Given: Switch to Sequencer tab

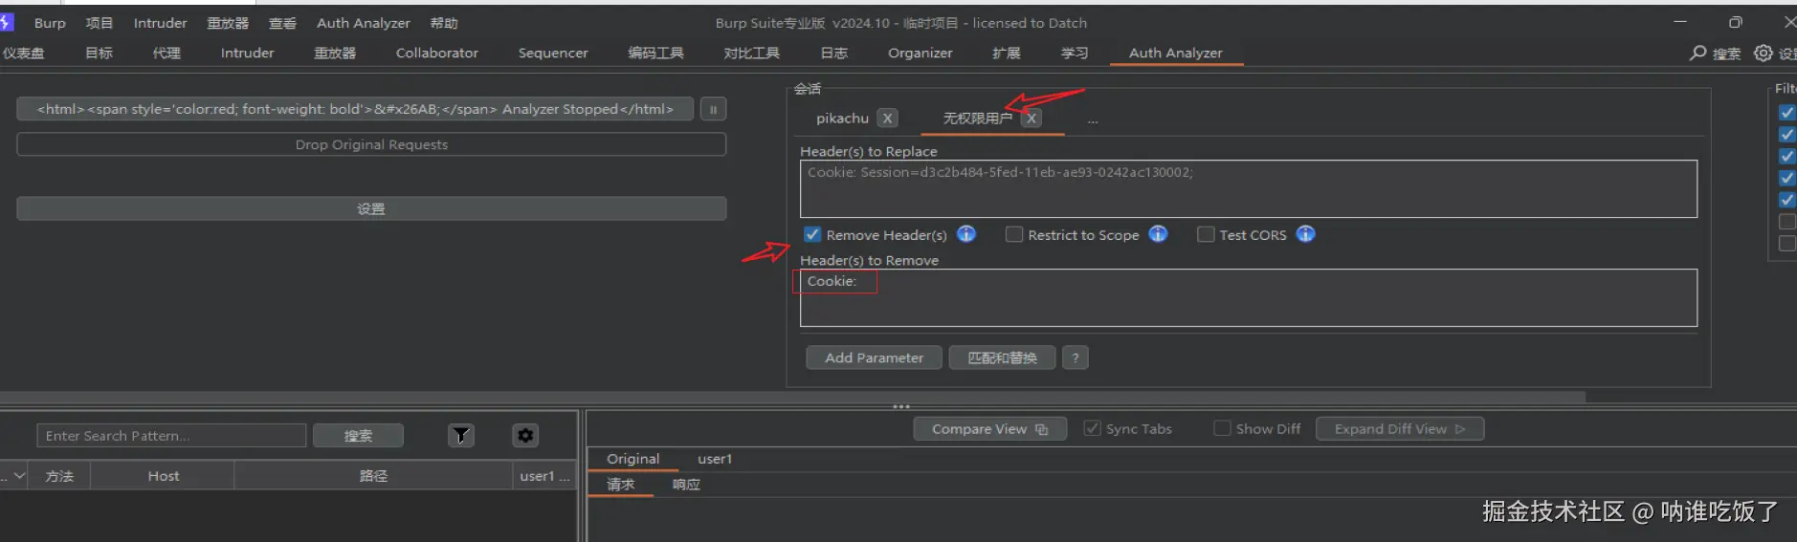Looking at the screenshot, I should (553, 54).
